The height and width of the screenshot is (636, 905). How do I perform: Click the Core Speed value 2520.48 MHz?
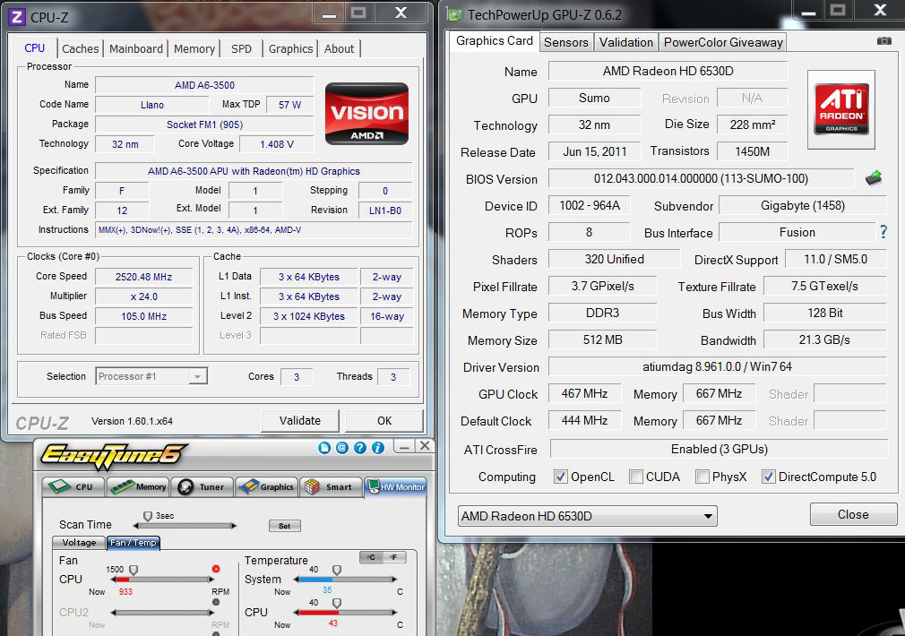[x=143, y=277]
